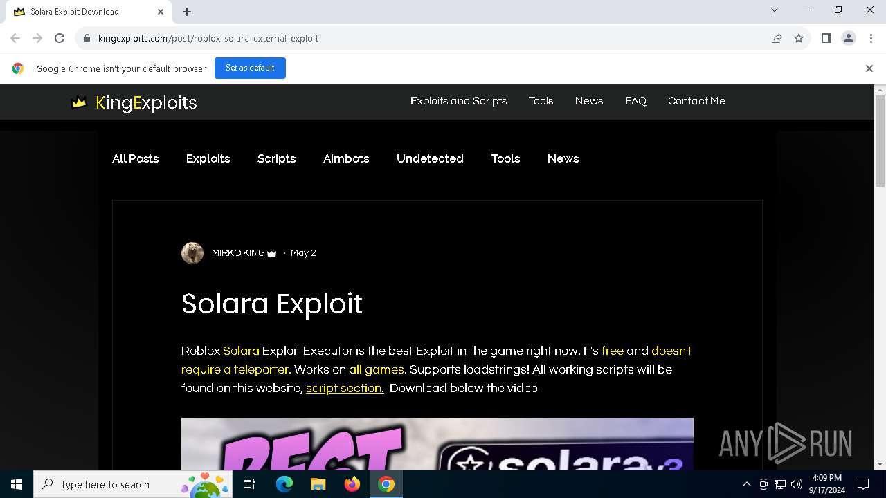
Task: Open the Chrome profile avatar
Action: [849, 38]
